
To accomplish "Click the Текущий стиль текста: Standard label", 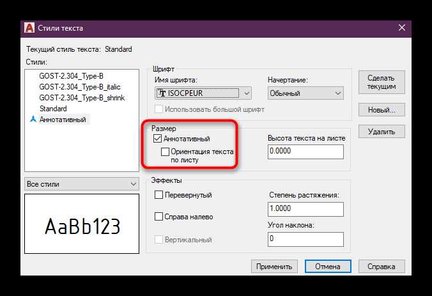I will (79, 49).
